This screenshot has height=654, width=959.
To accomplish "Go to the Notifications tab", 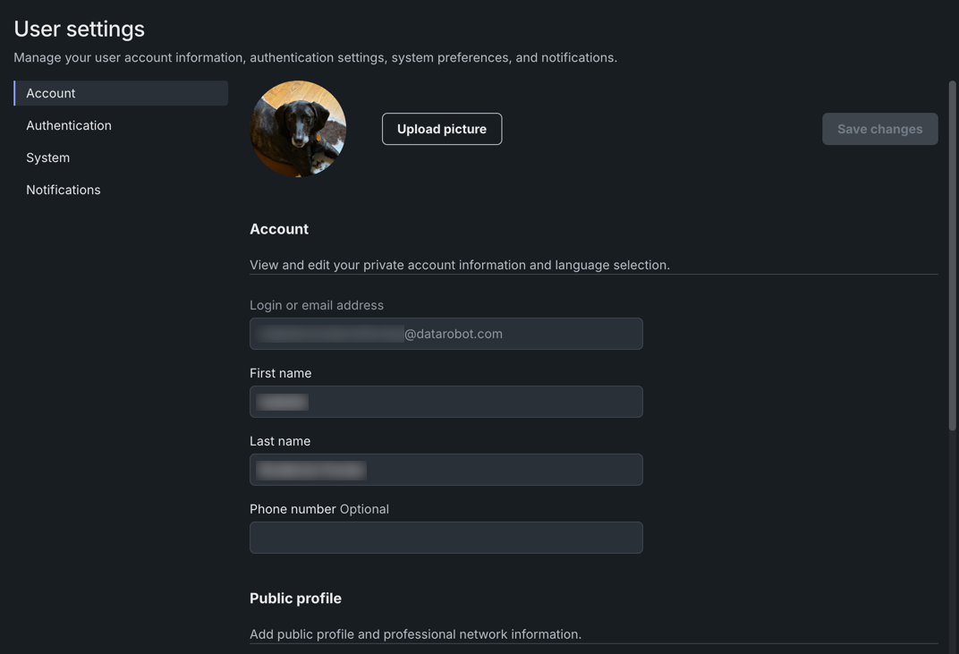I will 64,190.
